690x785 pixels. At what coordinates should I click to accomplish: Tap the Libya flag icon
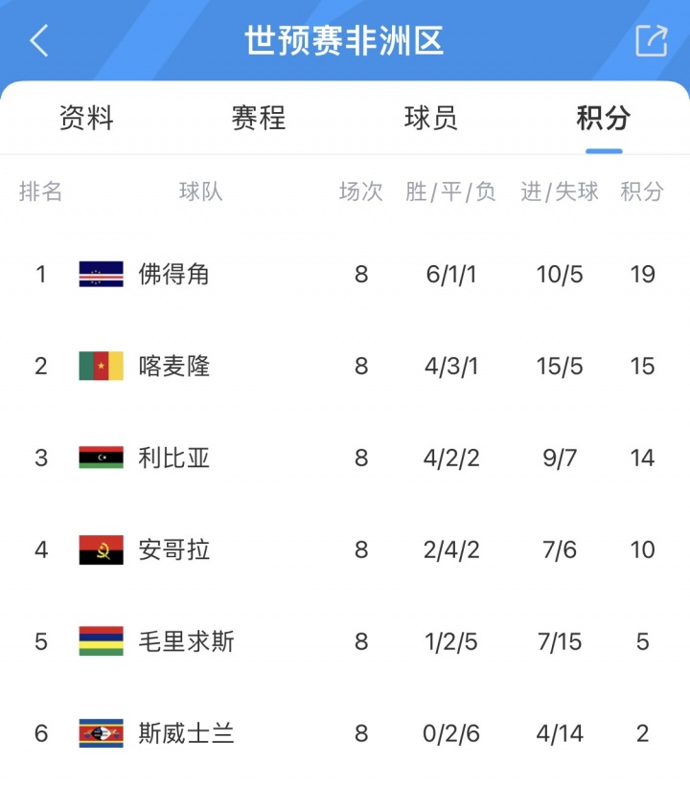(101, 459)
